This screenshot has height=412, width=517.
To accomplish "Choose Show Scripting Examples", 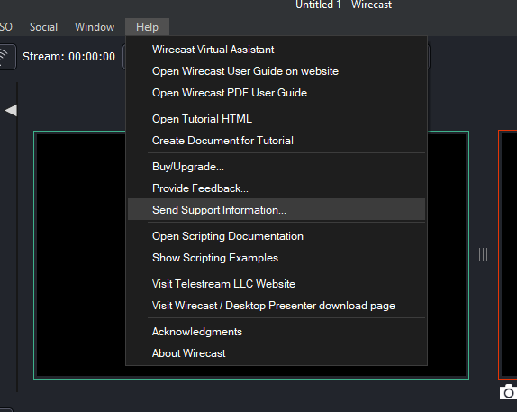I will click(x=277, y=258).
